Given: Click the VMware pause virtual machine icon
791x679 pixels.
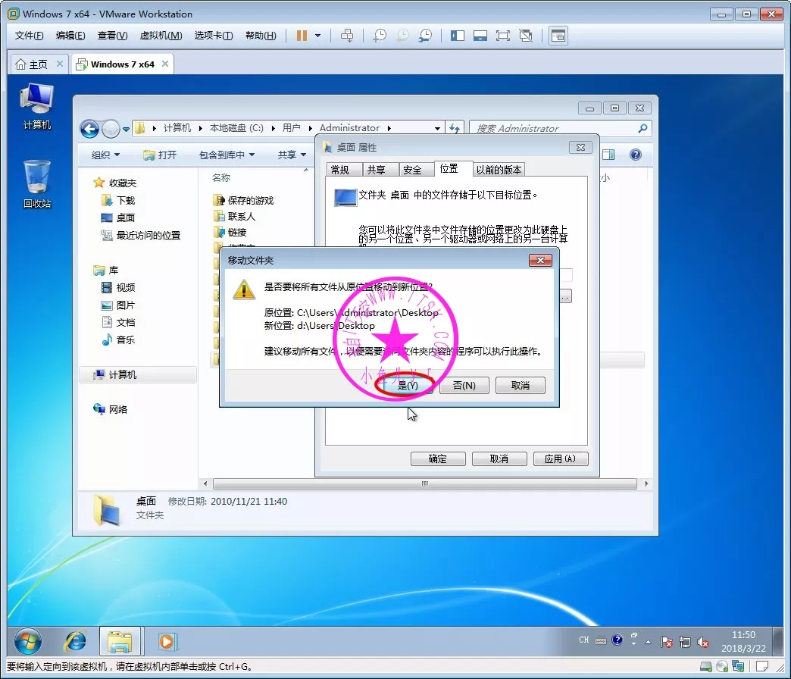Looking at the screenshot, I should click(302, 36).
